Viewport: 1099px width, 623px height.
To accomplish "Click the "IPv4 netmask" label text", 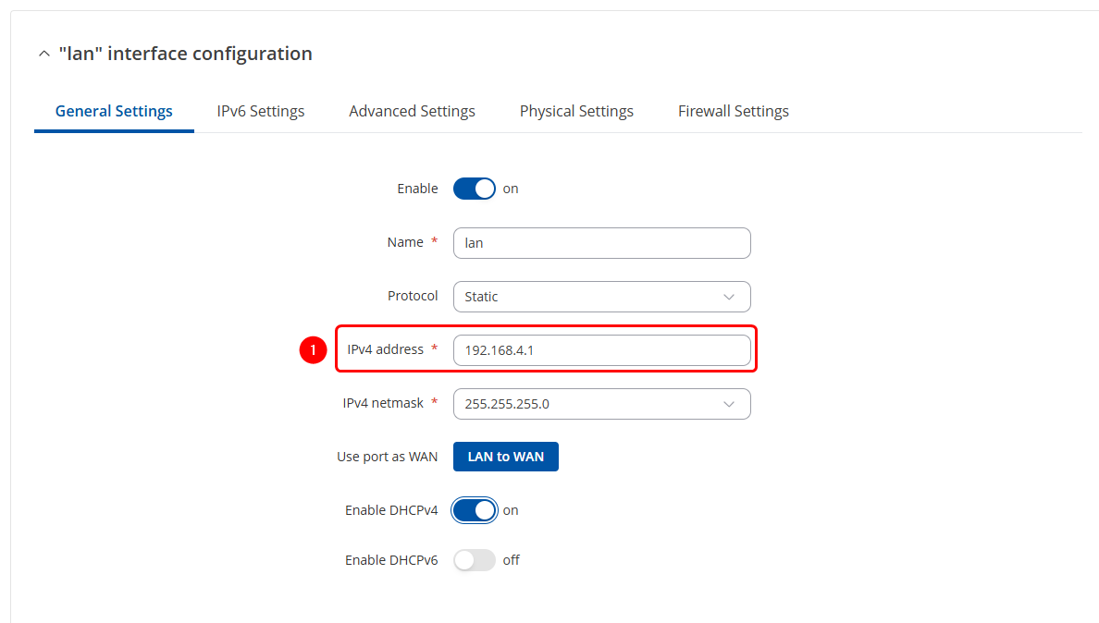I will pyautogui.click(x=383, y=403).
